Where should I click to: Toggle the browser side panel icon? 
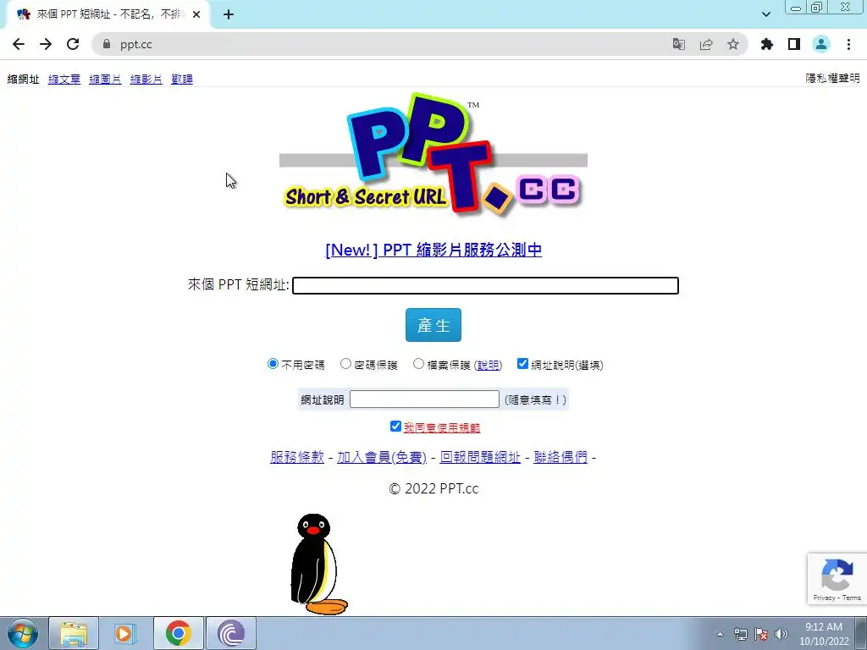point(794,44)
